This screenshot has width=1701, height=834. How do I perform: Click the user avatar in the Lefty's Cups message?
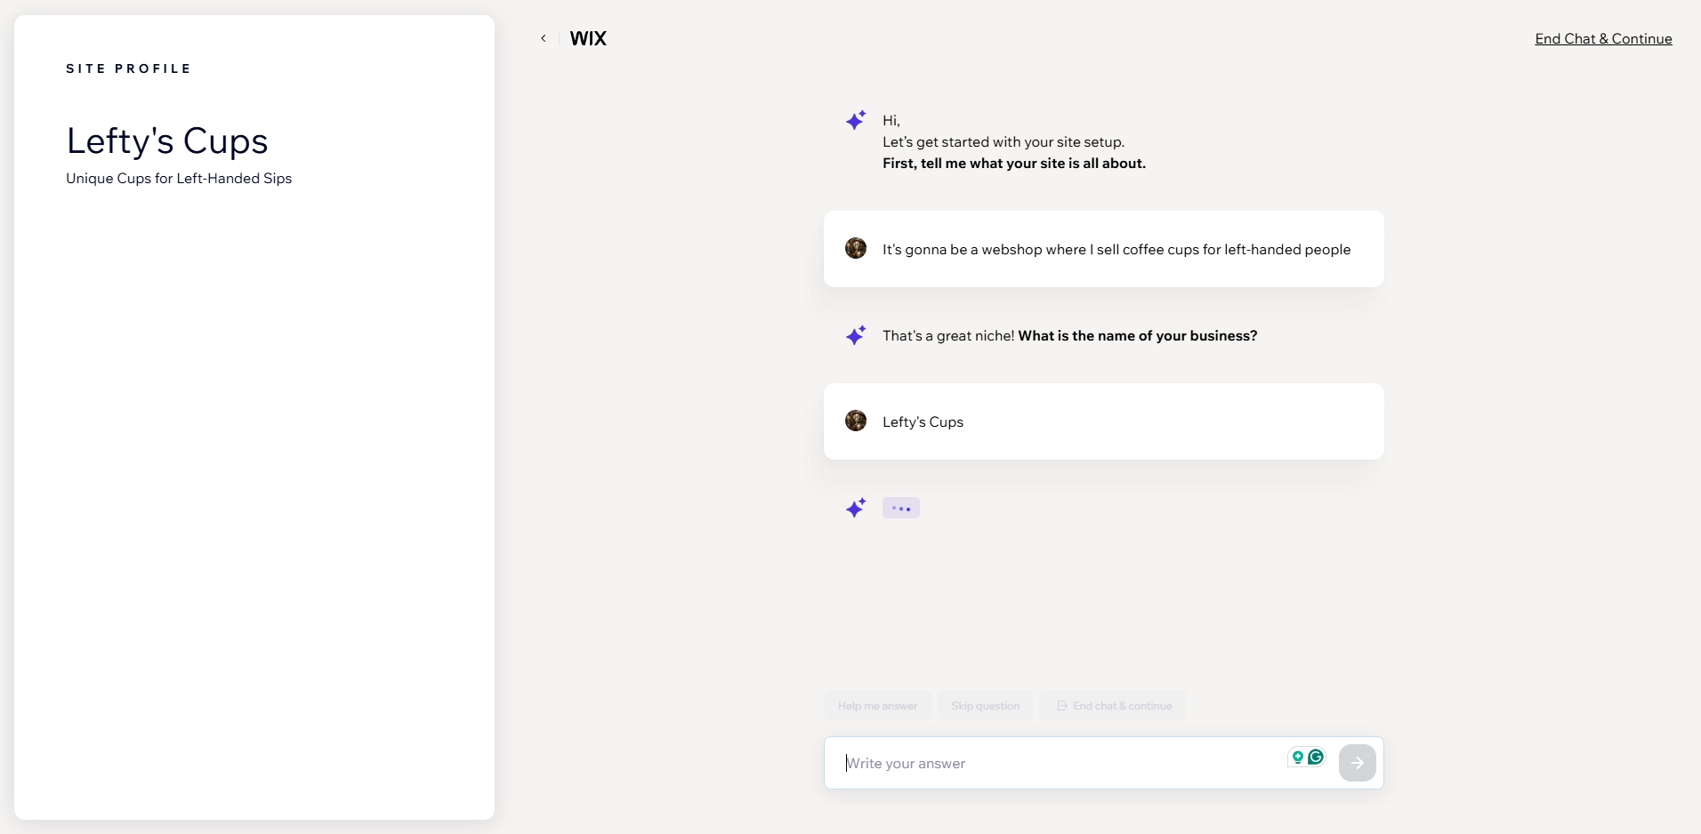[856, 421]
